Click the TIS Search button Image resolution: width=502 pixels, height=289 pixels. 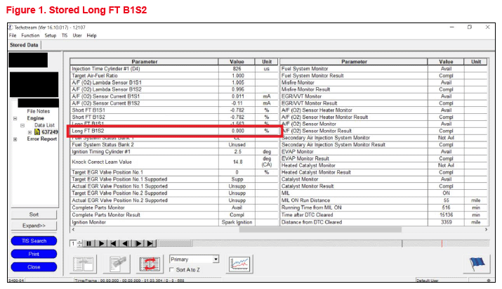34,241
